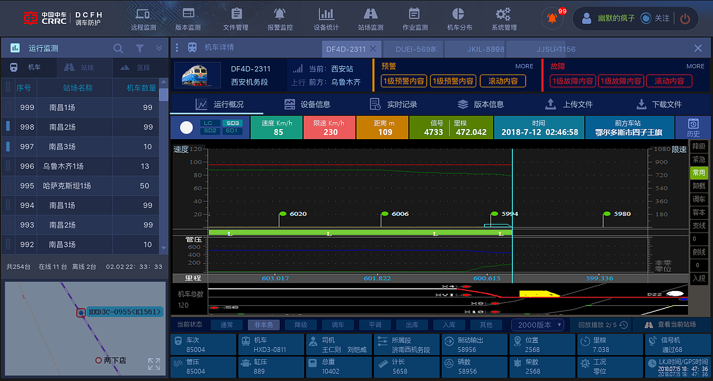Click 常用 green button on right sidebar
Viewport: 713px width, 381px height.
coord(699,173)
